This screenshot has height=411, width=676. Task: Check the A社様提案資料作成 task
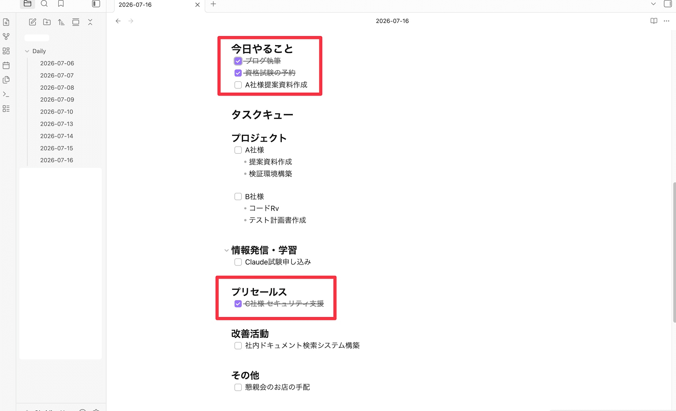(x=238, y=85)
